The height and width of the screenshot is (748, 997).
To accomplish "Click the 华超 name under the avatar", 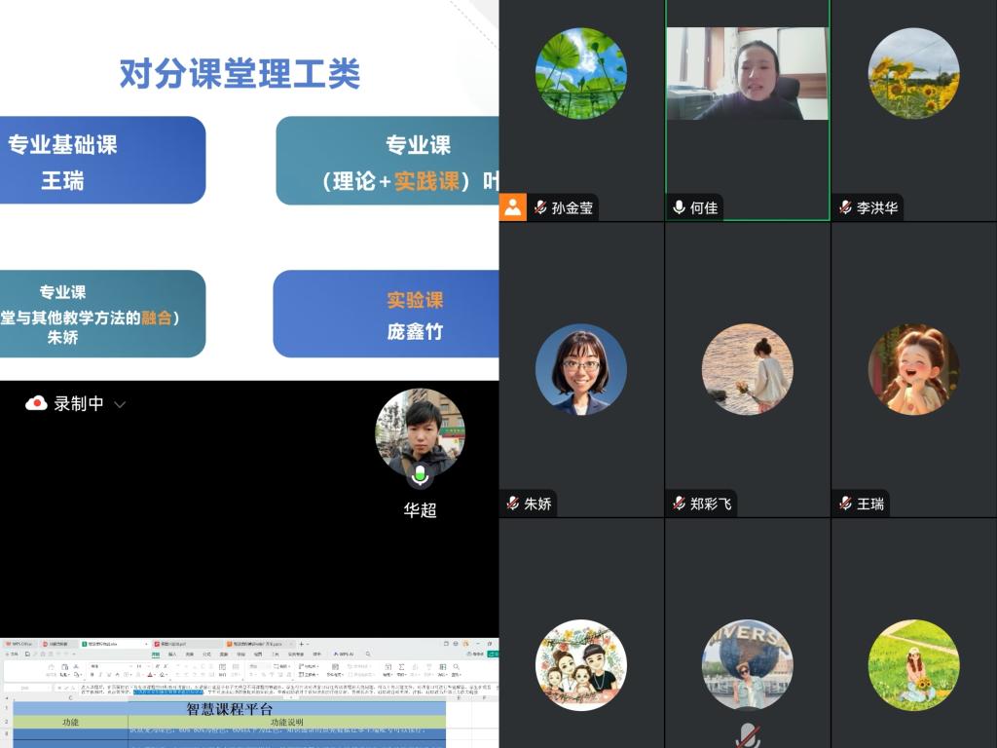I will pyautogui.click(x=420, y=509).
